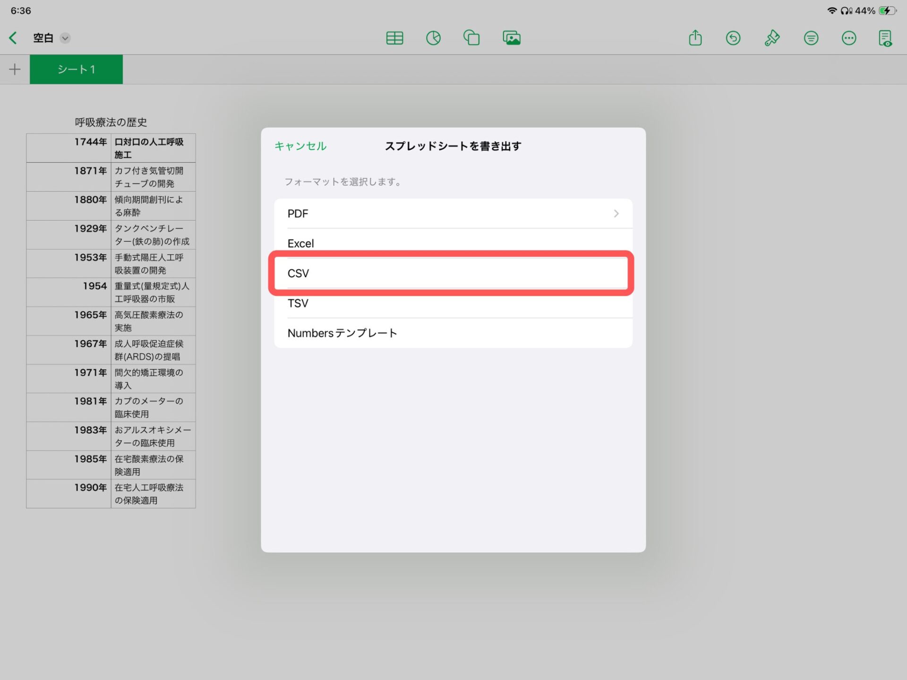Viewport: 907px width, 680px height.
Task: Open the insert chart icon
Action: pyautogui.click(x=433, y=38)
